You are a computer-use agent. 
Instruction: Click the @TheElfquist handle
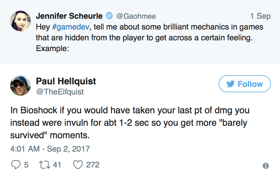tap(60, 92)
